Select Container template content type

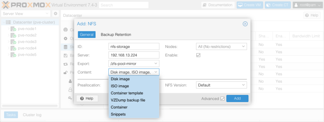click(134, 93)
